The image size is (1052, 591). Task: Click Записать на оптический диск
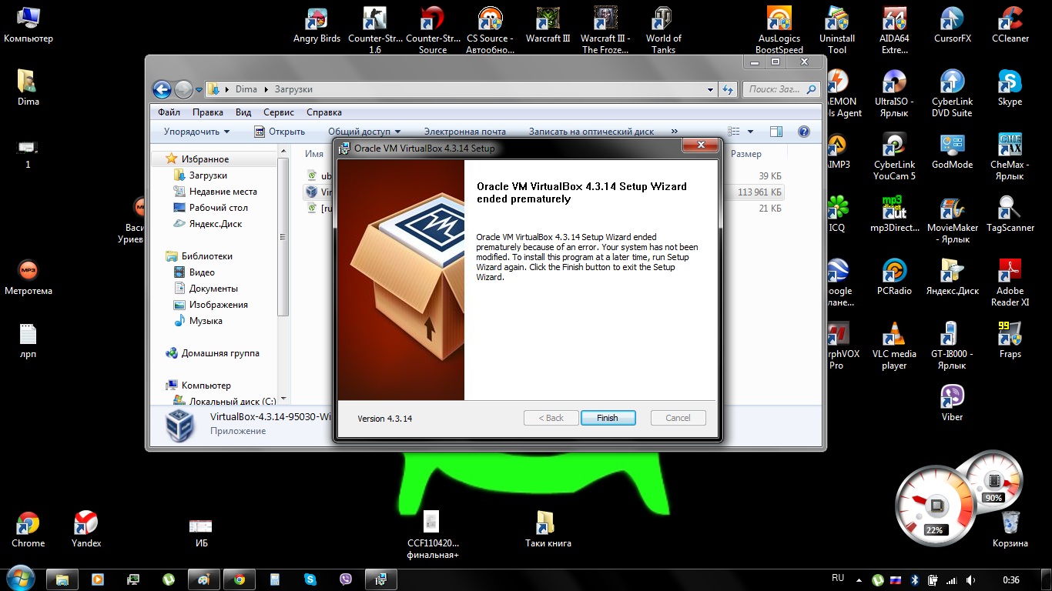(591, 132)
